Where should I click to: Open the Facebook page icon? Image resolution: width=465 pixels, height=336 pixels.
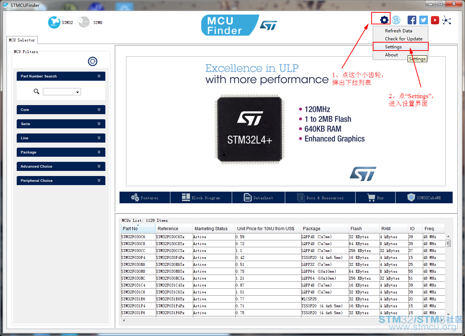tap(412, 20)
